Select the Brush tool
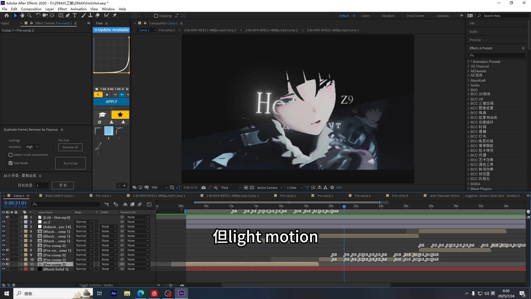 pos(83,16)
